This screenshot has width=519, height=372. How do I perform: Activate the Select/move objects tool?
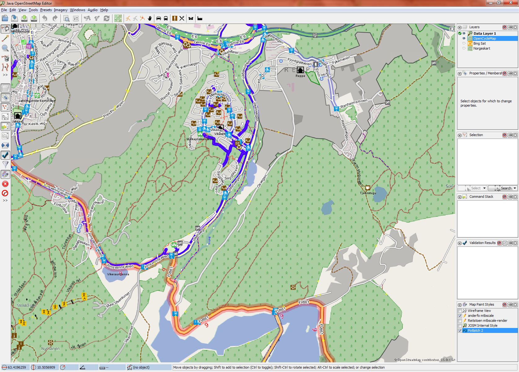[x=5, y=29]
